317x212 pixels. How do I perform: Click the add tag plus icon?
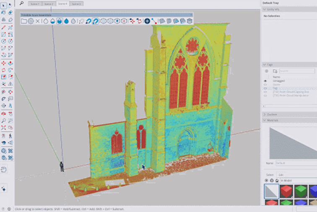point(266,71)
